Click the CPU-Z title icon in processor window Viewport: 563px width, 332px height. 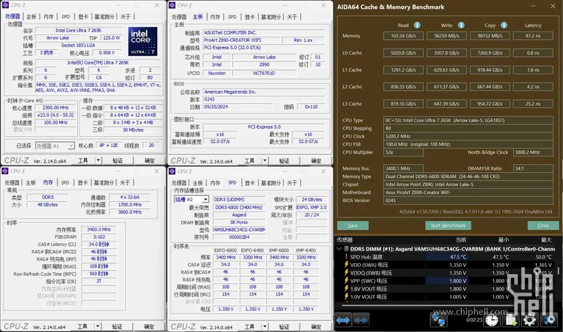(x=5, y=5)
